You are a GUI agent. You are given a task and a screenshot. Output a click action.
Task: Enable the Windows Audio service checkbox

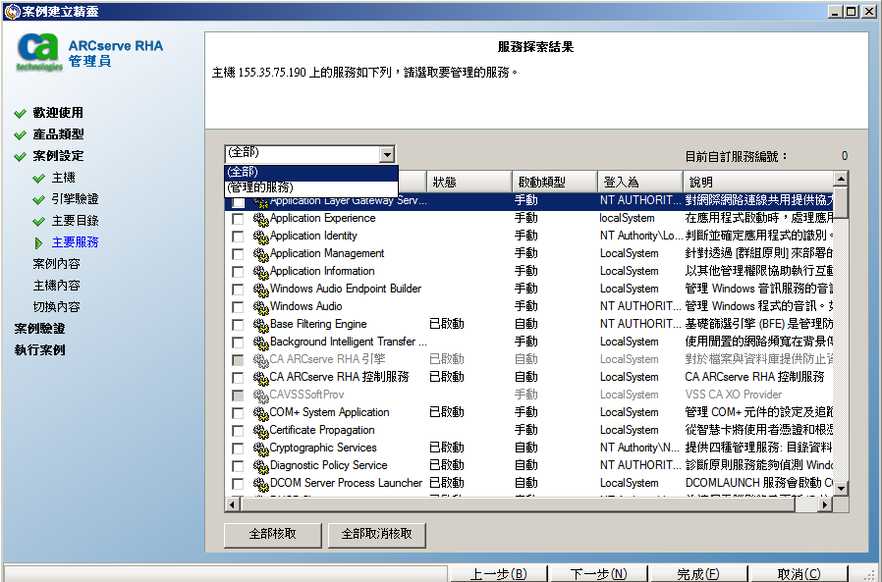(x=238, y=307)
